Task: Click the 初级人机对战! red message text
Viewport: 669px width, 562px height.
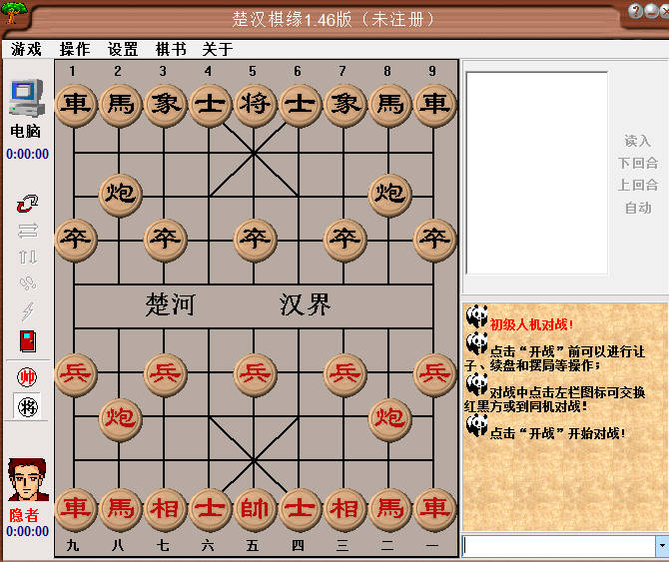Action: tap(531, 324)
